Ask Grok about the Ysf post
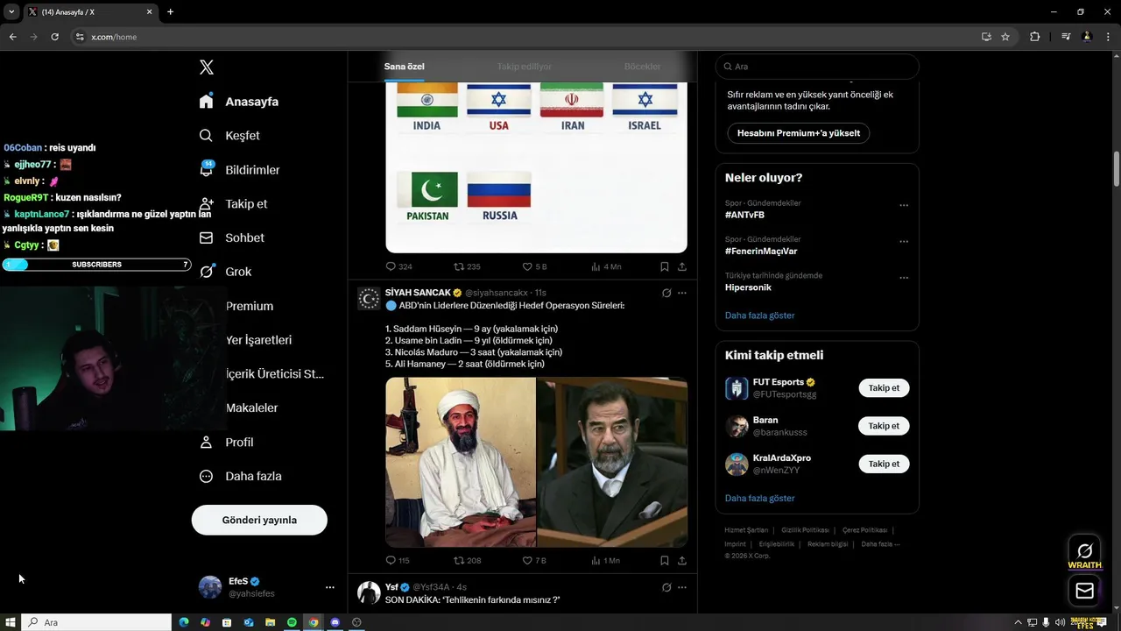1121x631 pixels. coord(666,587)
